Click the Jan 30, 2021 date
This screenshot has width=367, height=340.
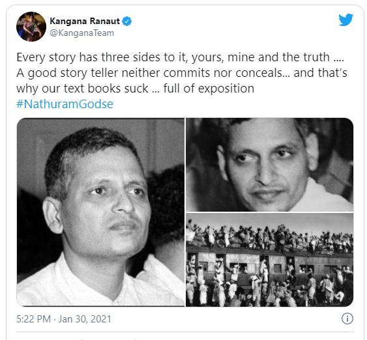(x=85, y=319)
